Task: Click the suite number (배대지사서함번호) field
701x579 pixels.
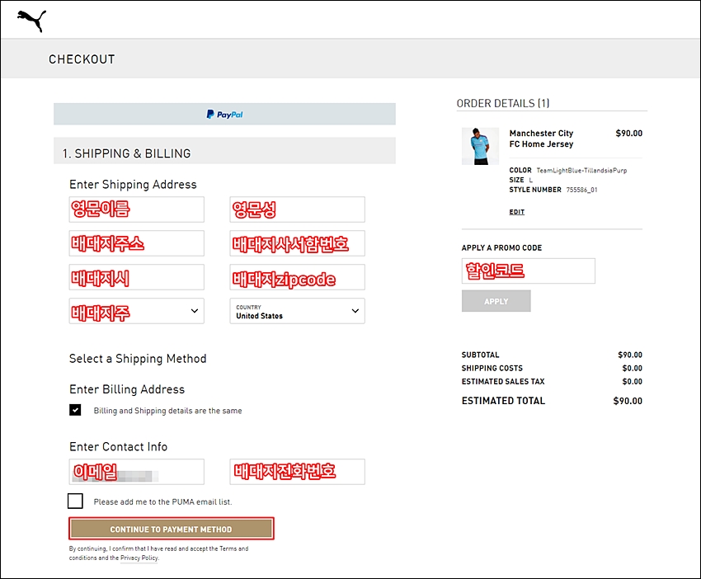Action: (x=297, y=243)
